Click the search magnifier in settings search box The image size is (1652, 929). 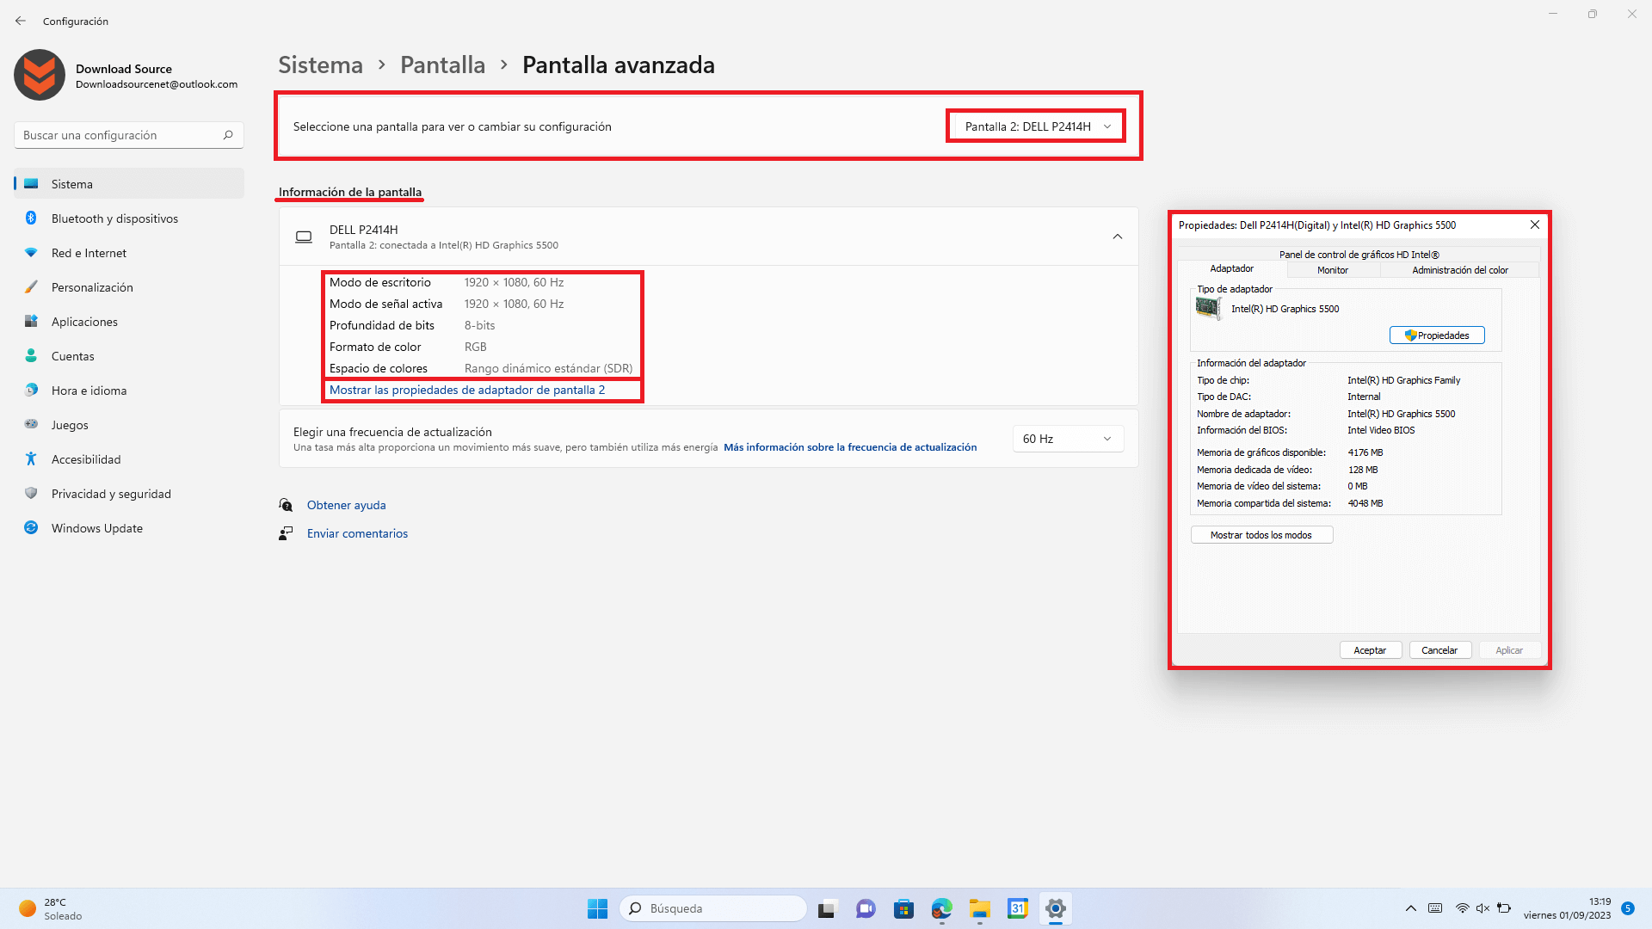[228, 135]
